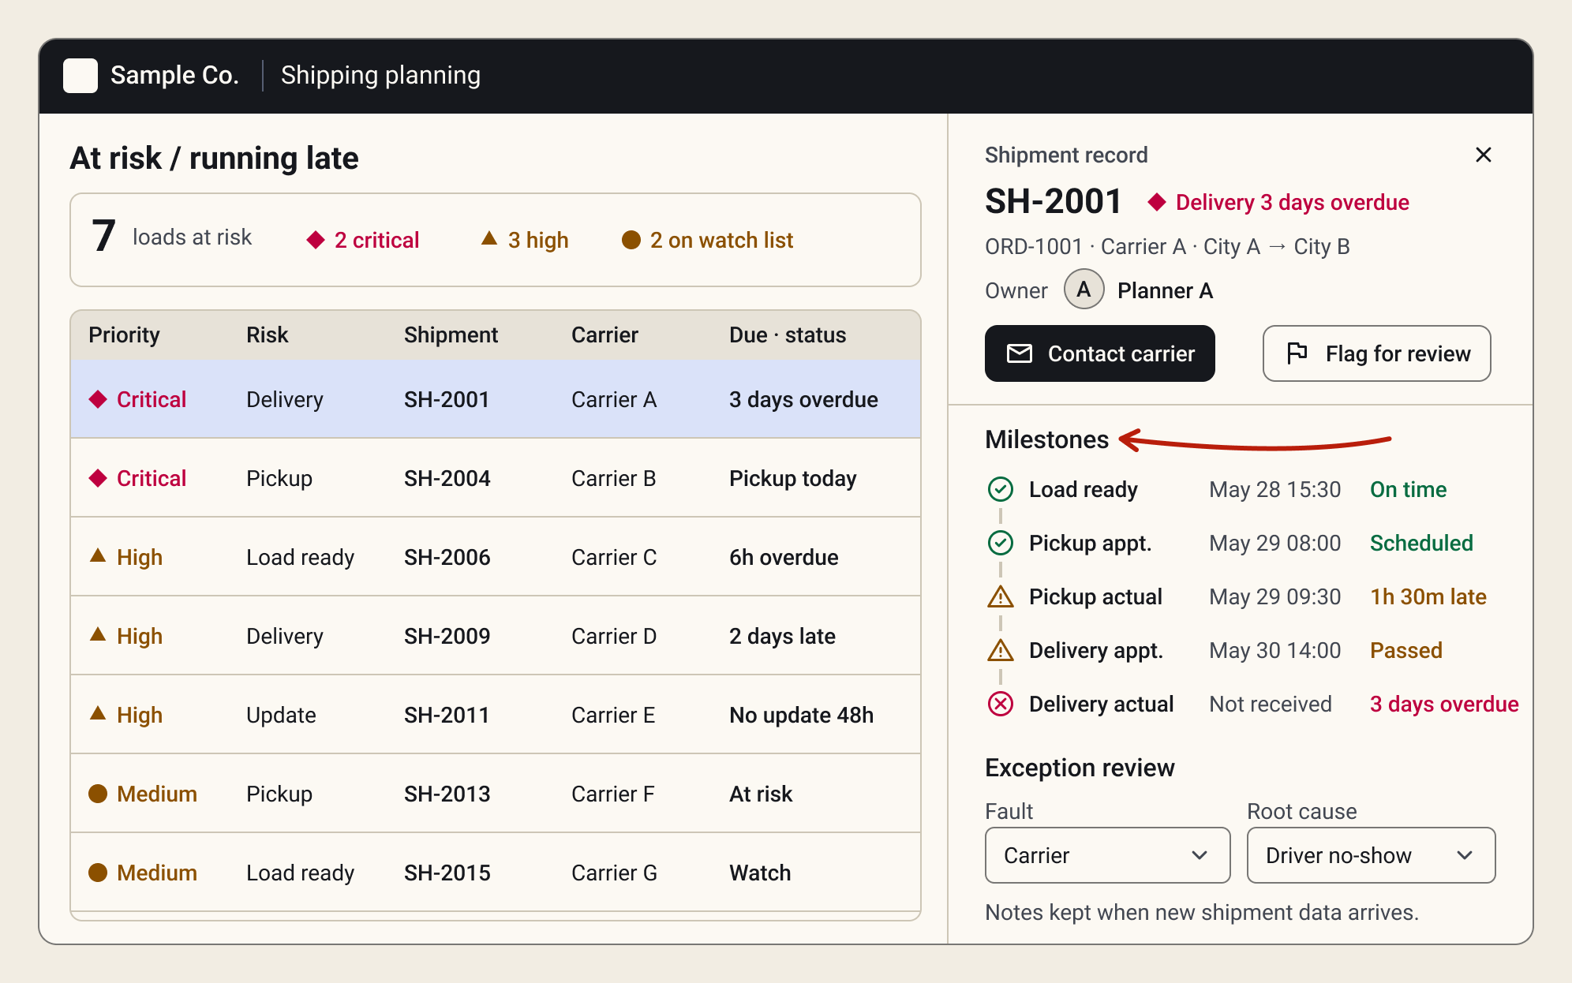Click the ORD-1001 order reference line

[x=1167, y=246]
